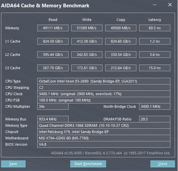Click the CPU Stepping field showing C2

(104, 87)
